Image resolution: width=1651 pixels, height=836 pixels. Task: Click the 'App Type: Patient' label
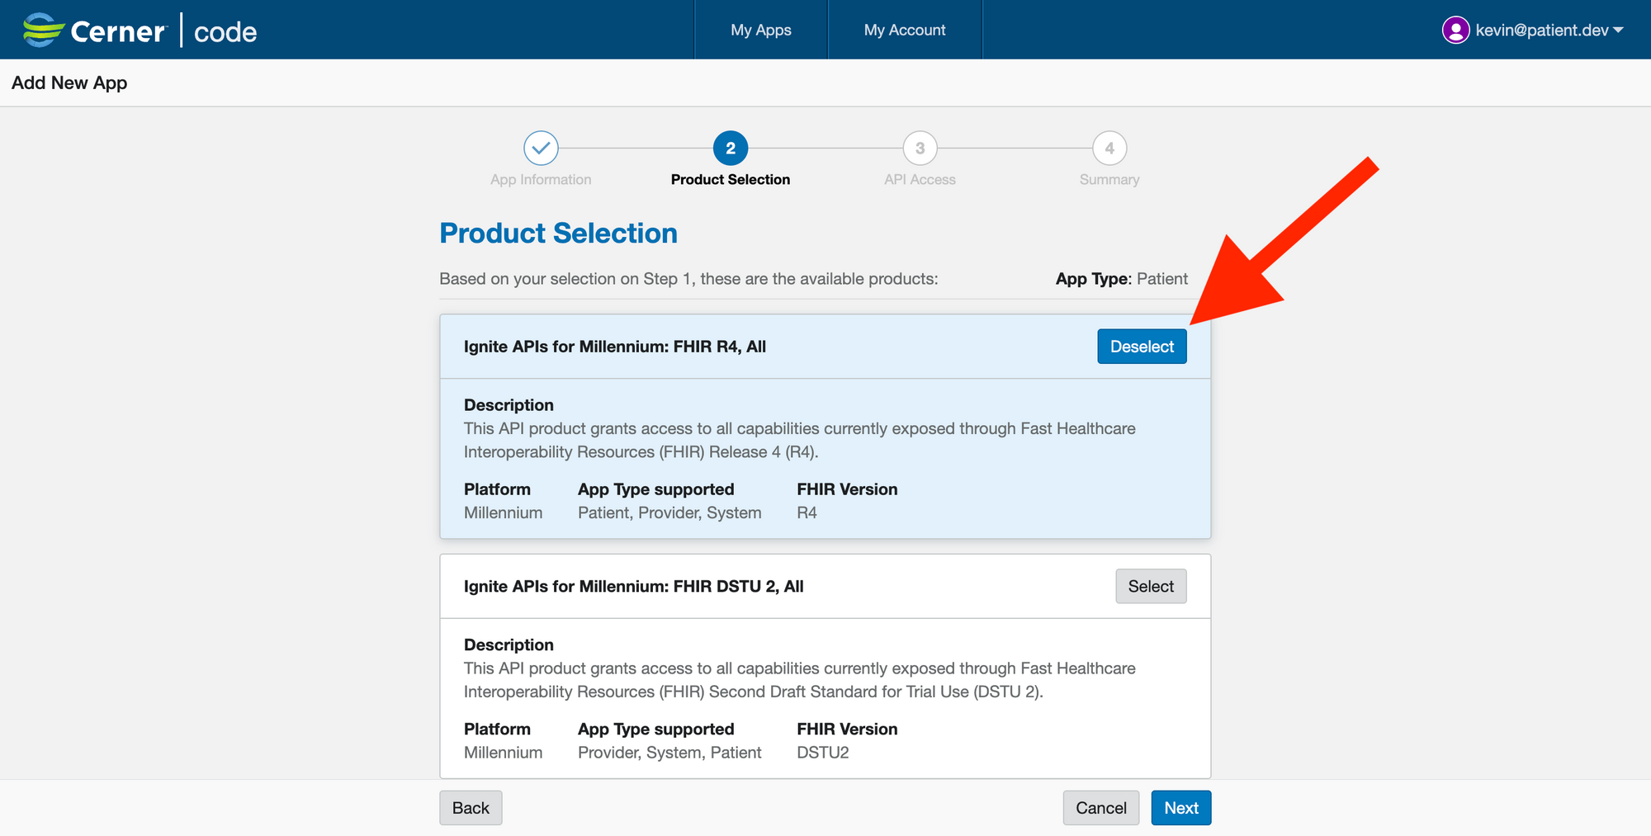click(x=1121, y=279)
